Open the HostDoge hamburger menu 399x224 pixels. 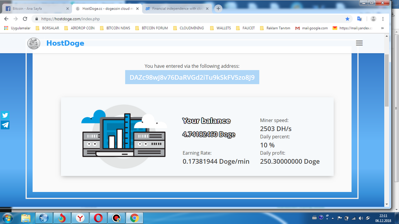(359, 43)
